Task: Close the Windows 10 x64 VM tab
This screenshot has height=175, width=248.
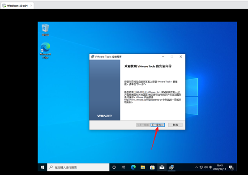Action: tap(31, 5)
